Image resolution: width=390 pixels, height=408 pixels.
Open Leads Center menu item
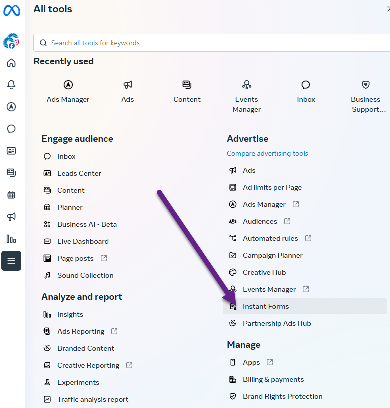point(79,173)
